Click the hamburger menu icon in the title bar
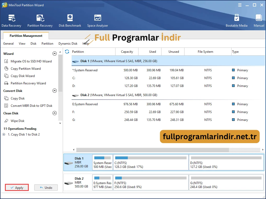Viewport: 266px width, 199px height. [x=240, y=5]
